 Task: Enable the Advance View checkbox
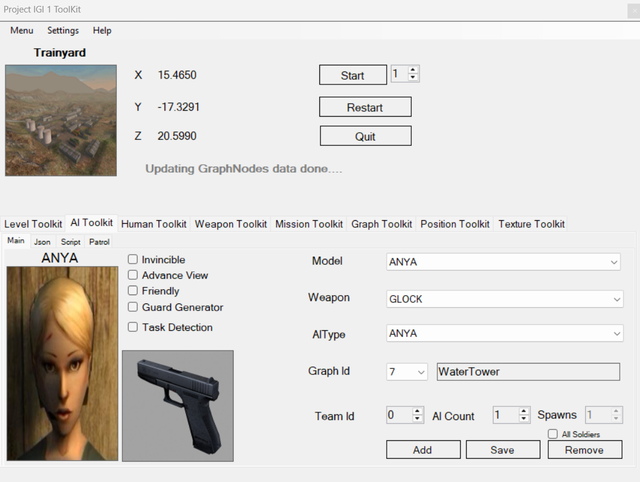pyautogui.click(x=133, y=275)
